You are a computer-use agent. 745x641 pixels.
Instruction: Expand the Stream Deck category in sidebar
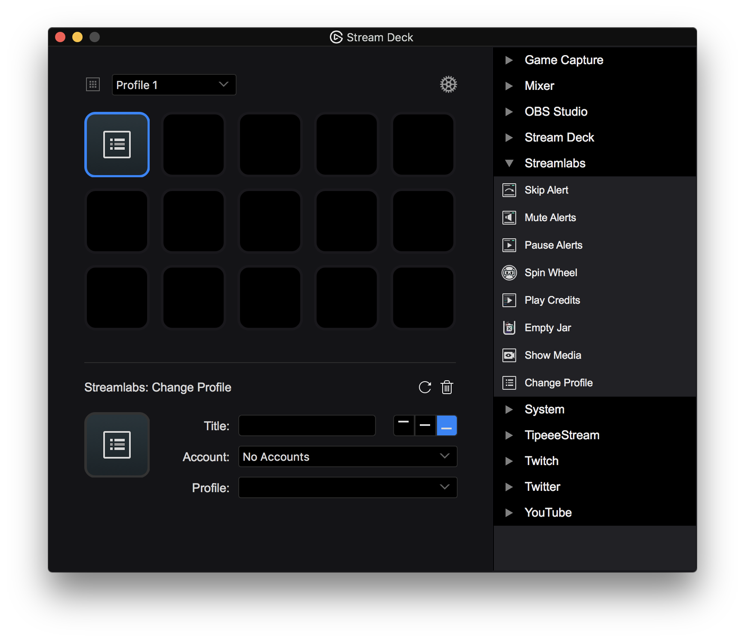tap(509, 137)
